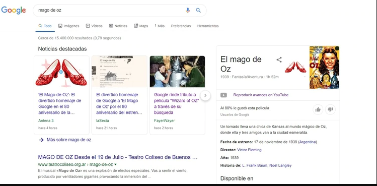This screenshot has width=377, height=186.
Task: Open laSexta 'El divertido homenaje' headline
Action: [119, 104]
